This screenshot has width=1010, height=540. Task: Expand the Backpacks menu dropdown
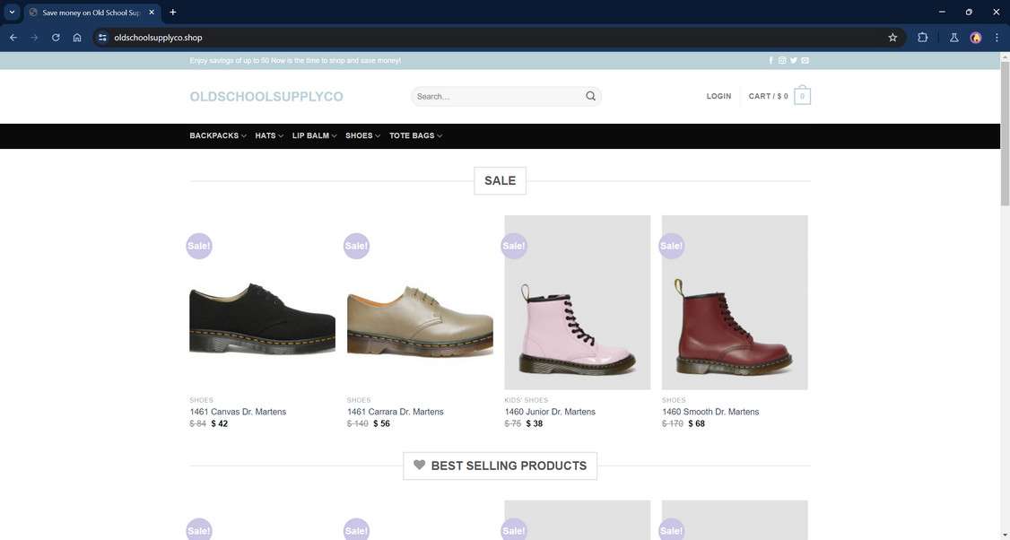pos(218,136)
